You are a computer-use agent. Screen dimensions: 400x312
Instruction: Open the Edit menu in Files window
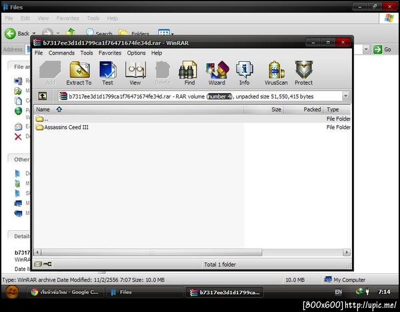tap(25, 19)
